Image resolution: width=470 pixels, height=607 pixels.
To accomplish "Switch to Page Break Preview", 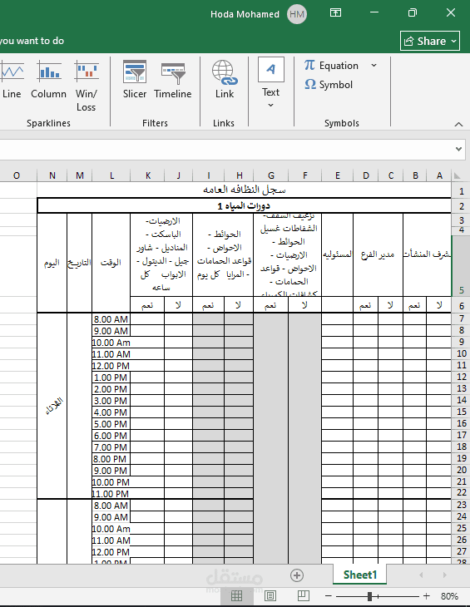I will point(303,596).
